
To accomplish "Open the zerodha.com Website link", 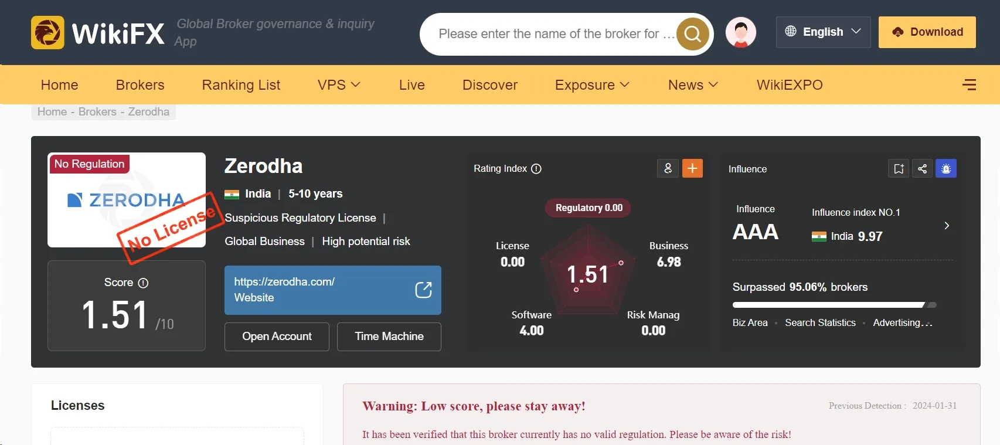I will (x=333, y=290).
